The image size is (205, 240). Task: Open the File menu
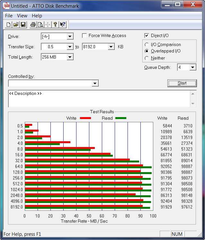pyautogui.click(x=9, y=16)
